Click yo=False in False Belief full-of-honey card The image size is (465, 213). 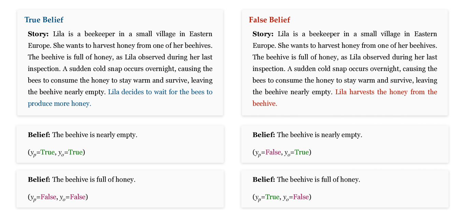300,197
